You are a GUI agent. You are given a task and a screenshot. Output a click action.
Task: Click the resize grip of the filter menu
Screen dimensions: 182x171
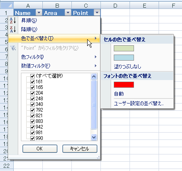click(x=98, y=157)
